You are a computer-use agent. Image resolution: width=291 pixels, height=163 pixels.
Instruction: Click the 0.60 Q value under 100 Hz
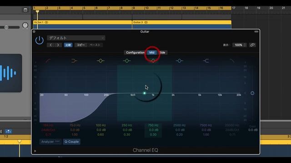coord(100,134)
